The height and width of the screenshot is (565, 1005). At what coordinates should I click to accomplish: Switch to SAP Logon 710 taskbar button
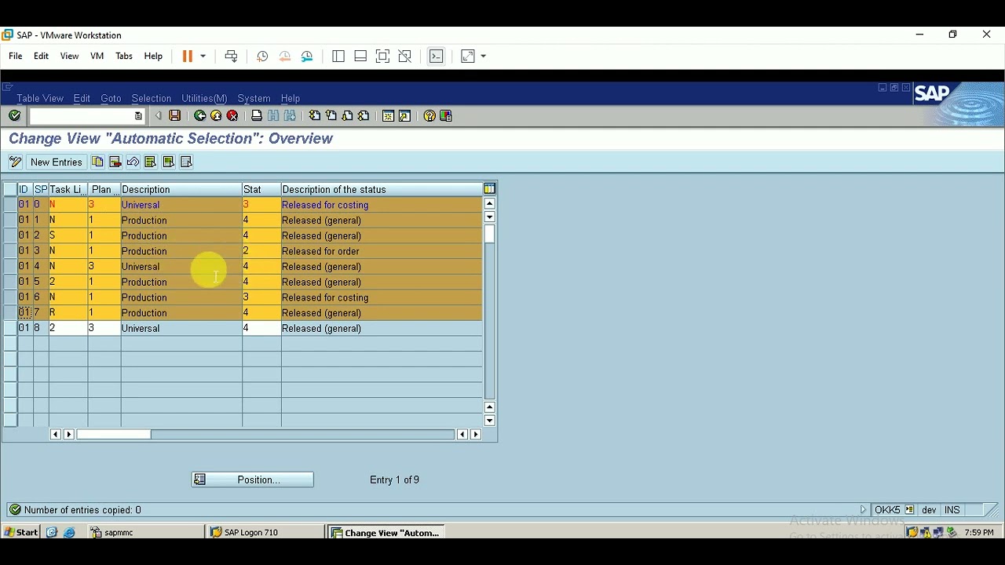coord(265,532)
